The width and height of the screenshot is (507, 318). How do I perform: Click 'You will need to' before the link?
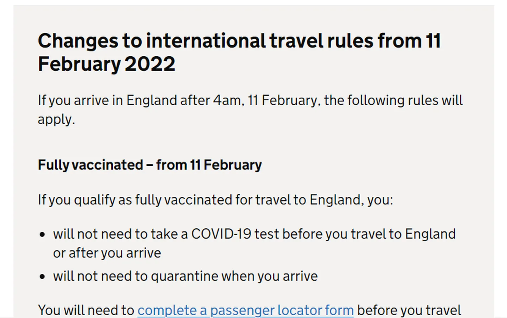[86, 311]
